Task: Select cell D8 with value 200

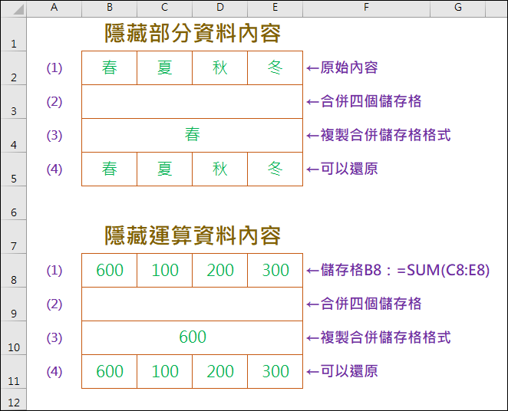Action: 220,270
